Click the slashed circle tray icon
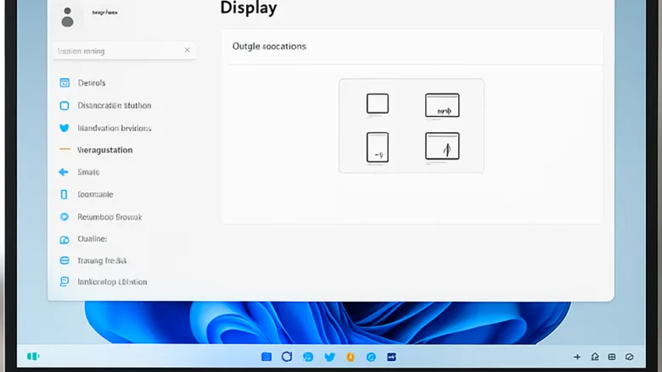 pyautogui.click(x=630, y=357)
